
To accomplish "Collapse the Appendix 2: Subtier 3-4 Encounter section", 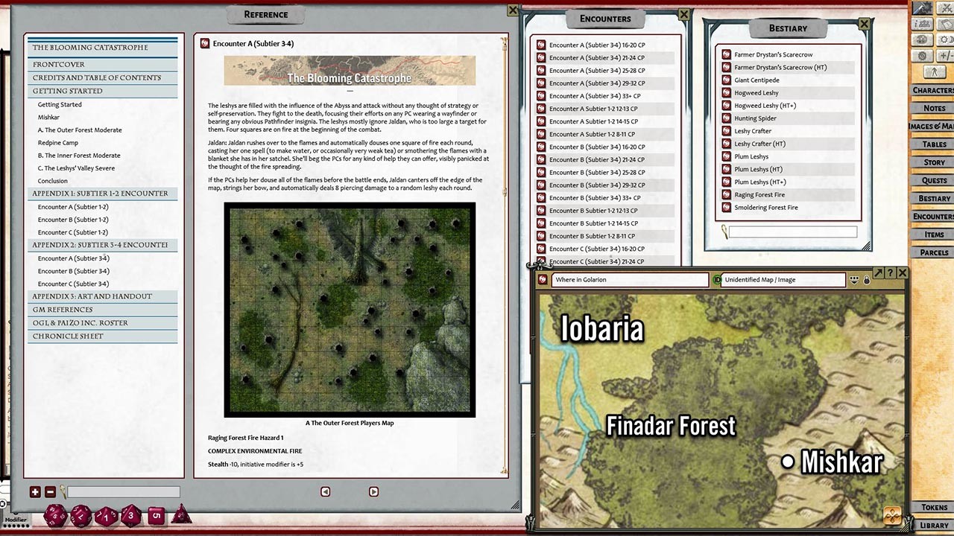I will tap(102, 245).
